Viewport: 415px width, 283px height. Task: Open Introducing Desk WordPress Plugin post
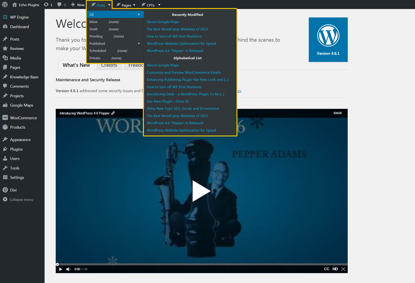[185, 94]
